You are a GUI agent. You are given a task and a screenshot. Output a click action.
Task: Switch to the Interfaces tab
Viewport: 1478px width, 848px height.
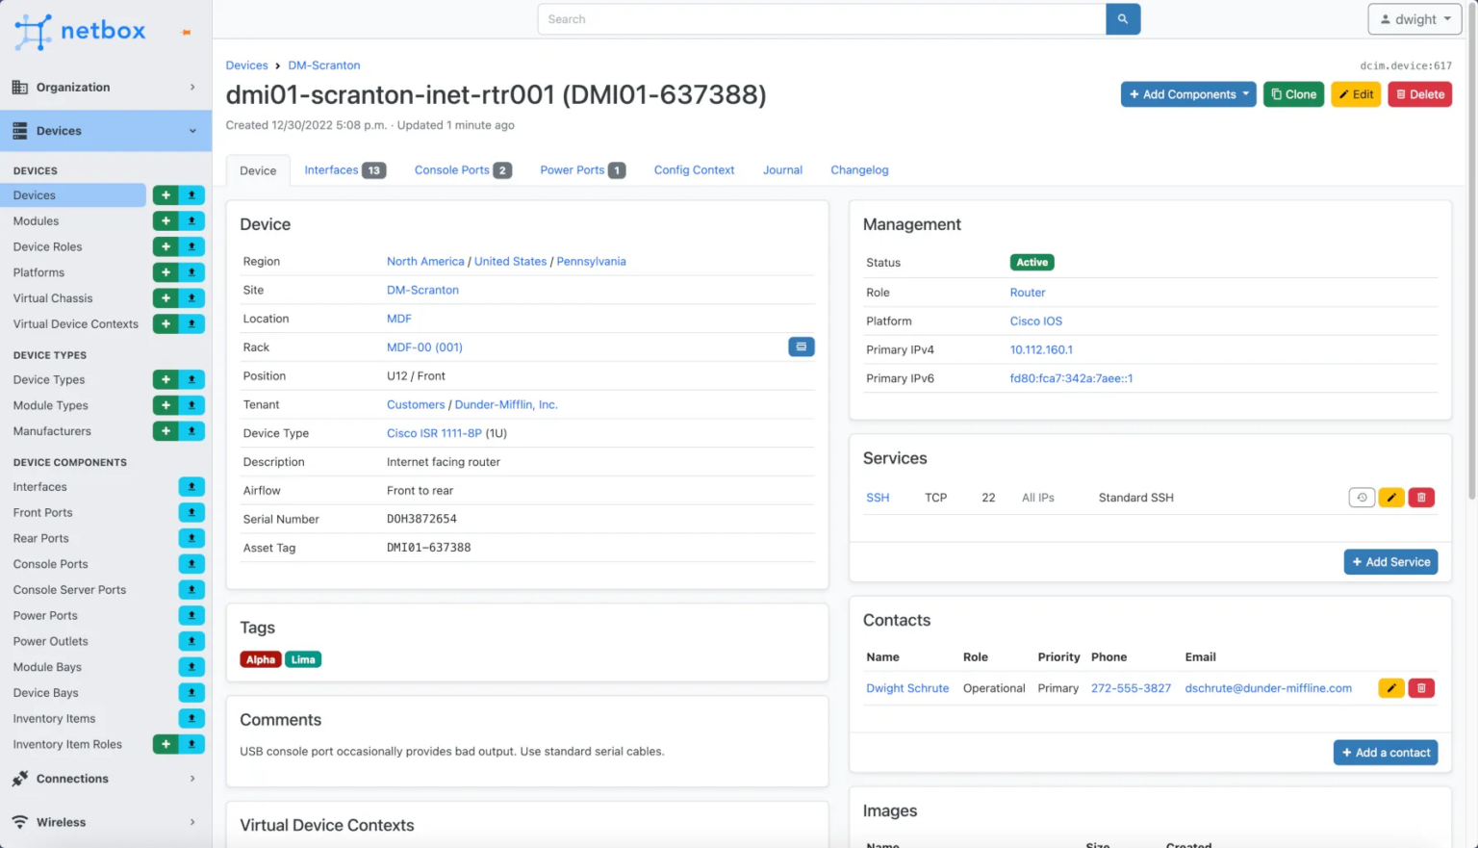pos(331,169)
